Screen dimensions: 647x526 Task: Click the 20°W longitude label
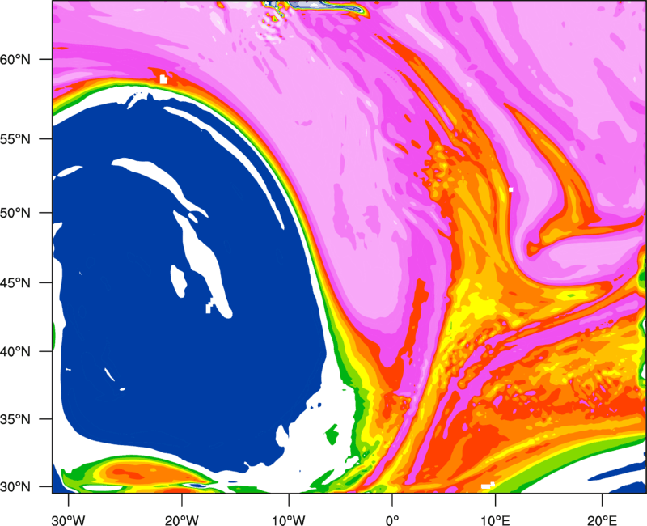tap(182, 520)
